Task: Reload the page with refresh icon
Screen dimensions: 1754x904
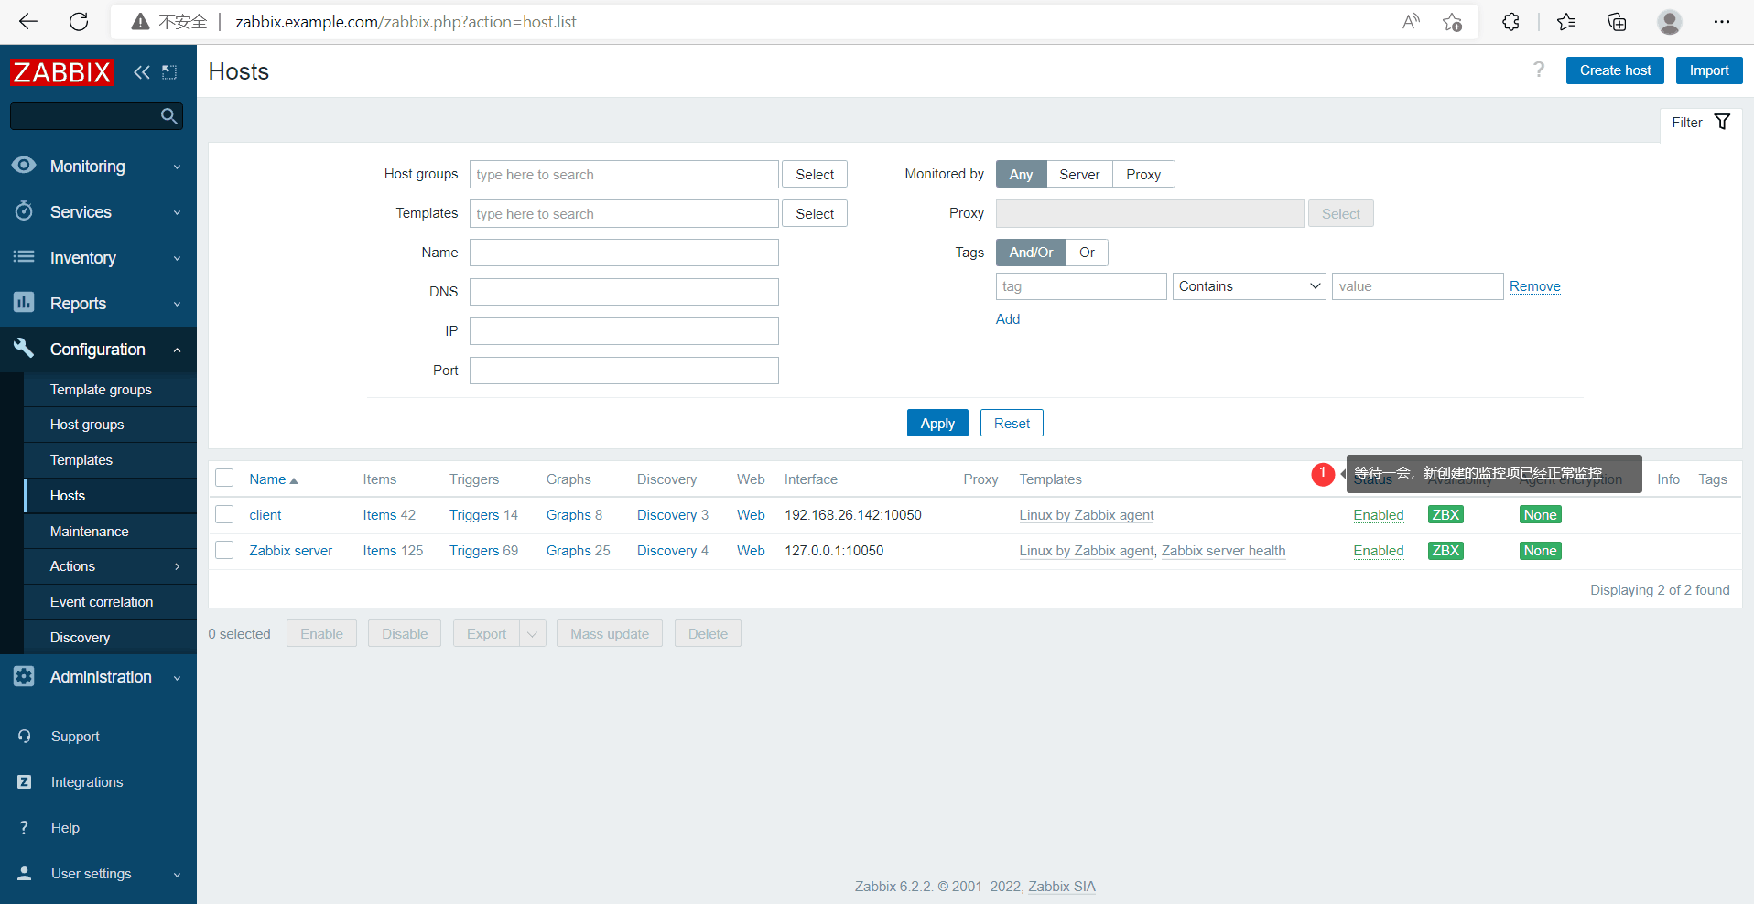Action: click(79, 22)
